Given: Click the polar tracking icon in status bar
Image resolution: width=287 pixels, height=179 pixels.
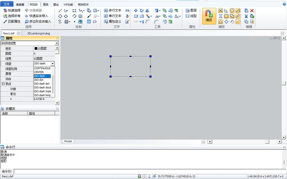Looking at the screenshot, I should click(x=154, y=176).
